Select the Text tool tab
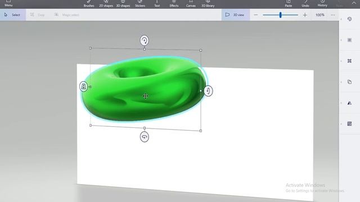 [x=157, y=4]
